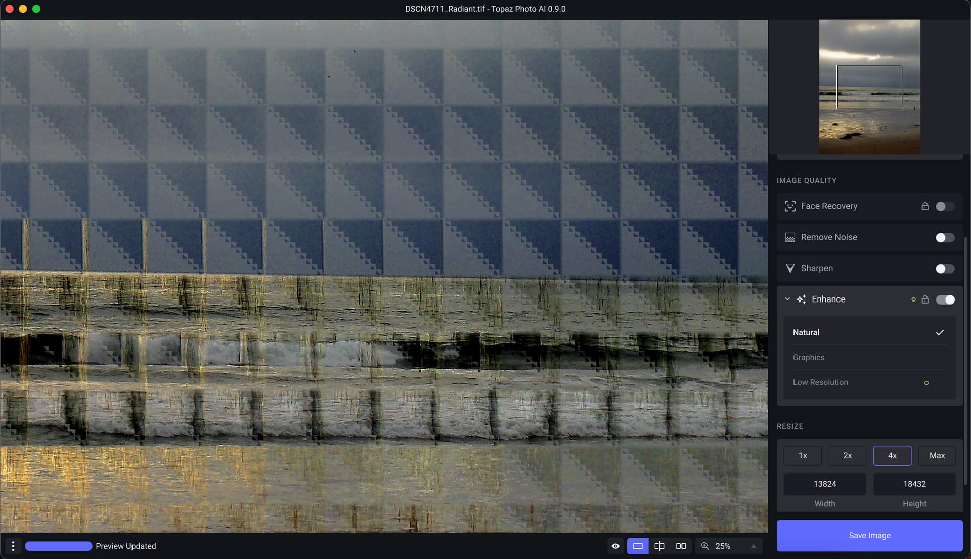Image resolution: width=971 pixels, height=559 pixels.
Task: Click the preview progress bar
Action: [58, 546]
